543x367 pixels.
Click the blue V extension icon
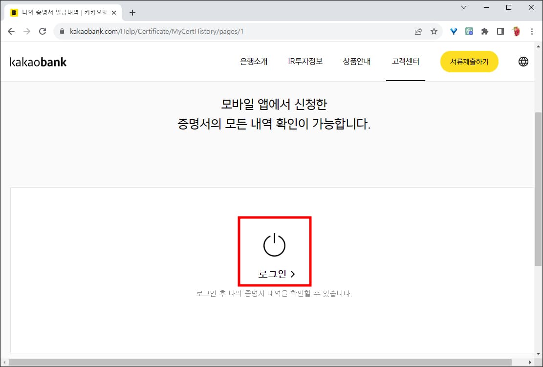[453, 31]
